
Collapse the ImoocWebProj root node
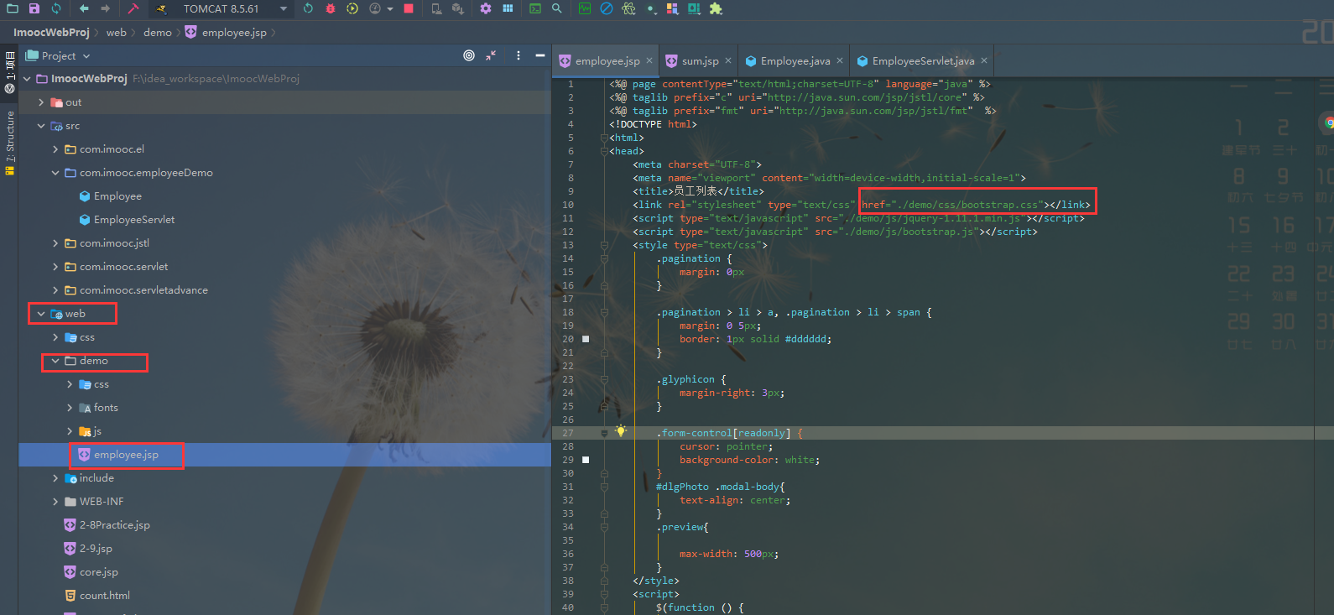coord(27,79)
